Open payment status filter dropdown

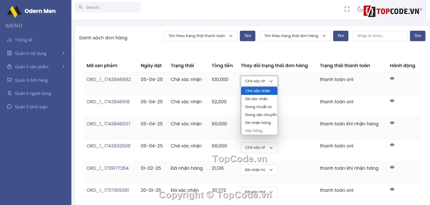pos(201,36)
